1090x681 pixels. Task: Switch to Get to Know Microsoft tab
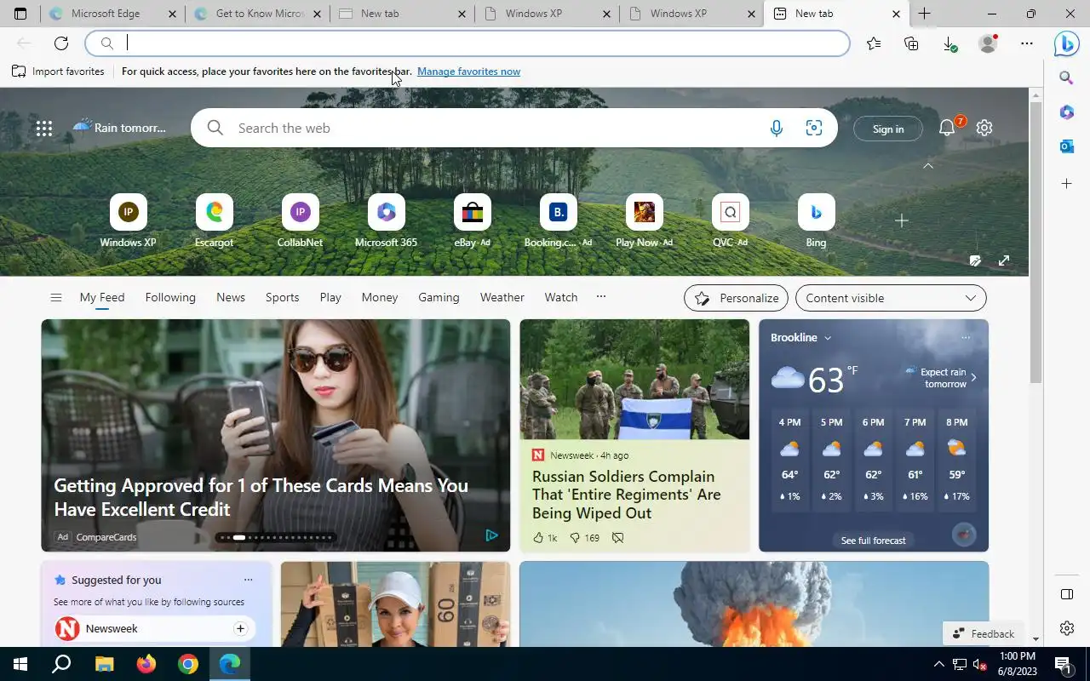coord(259,14)
